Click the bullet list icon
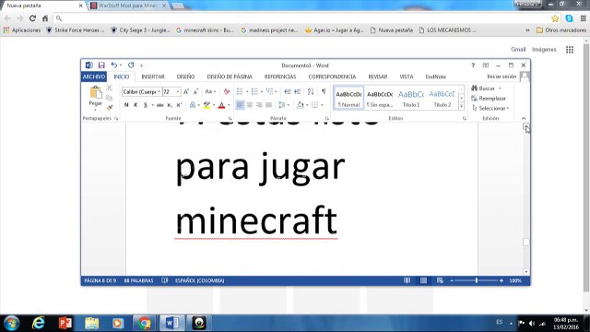Viewport: 590px width, 332px height. (240, 91)
